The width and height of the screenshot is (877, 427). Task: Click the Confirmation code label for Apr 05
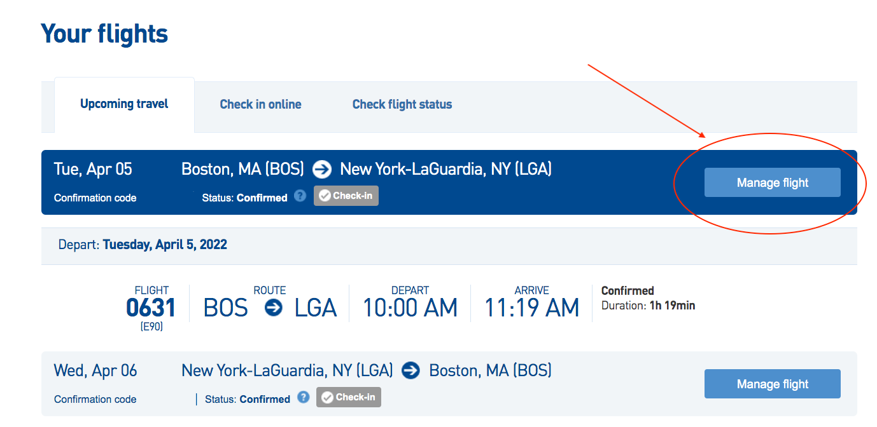pos(95,198)
